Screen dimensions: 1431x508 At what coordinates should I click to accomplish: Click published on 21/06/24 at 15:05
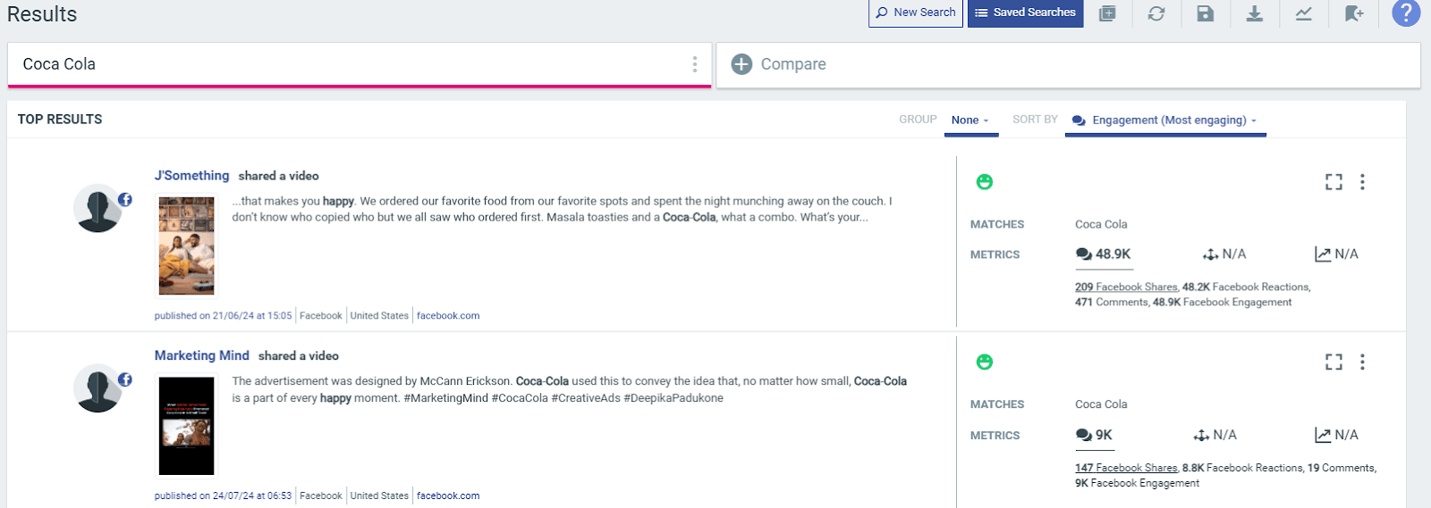click(x=223, y=316)
